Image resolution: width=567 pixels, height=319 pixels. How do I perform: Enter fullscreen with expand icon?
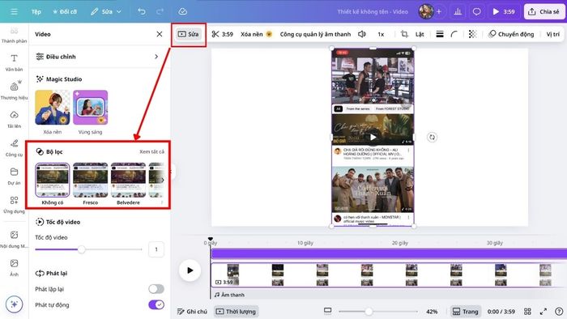544,312
